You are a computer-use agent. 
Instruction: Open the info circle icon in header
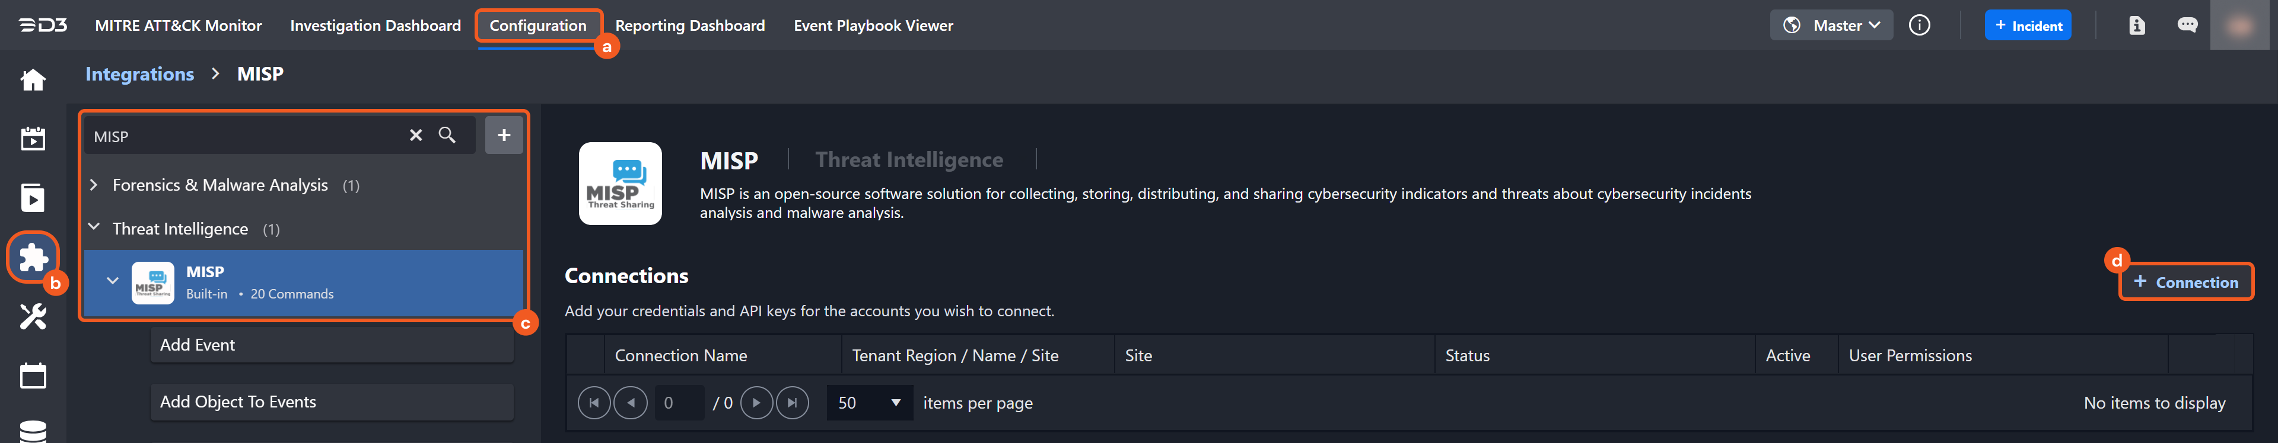[1919, 25]
